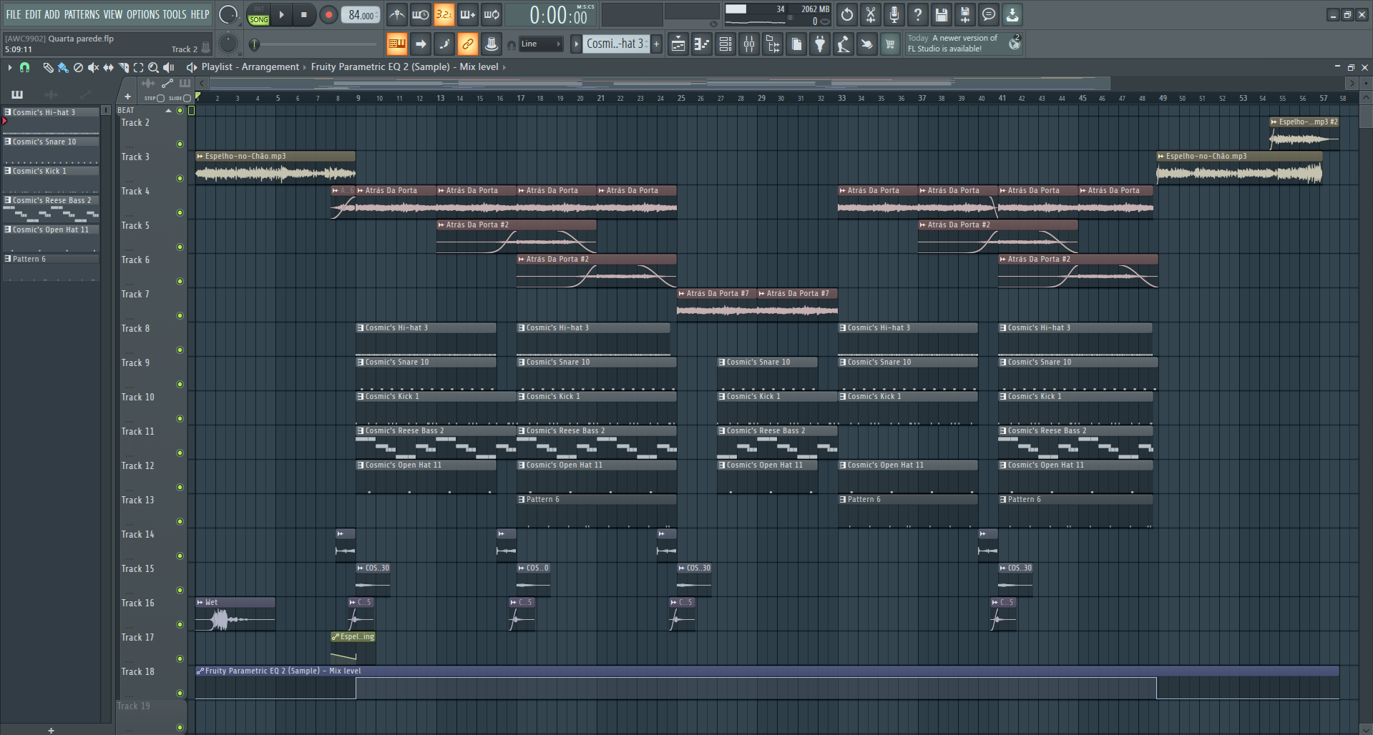Click the Arrangement breadcrumb menu
The image size is (1373, 735).
[x=270, y=66]
